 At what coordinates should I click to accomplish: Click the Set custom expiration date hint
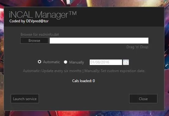click(x=115, y=71)
